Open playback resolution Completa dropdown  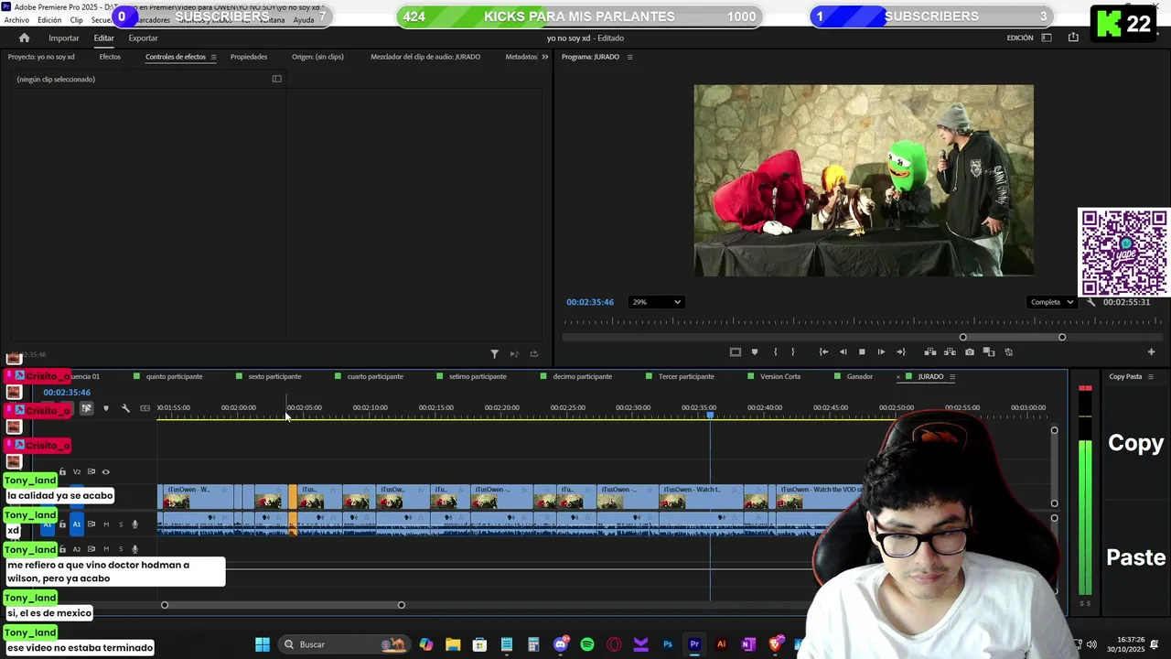coord(1050,302)
